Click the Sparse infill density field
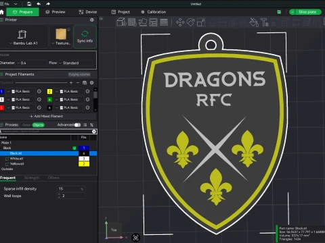Viewport: 325px width, 243px height. pos(71,189)
